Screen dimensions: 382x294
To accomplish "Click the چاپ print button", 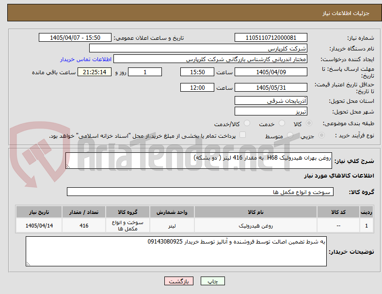I will [213, 281].
